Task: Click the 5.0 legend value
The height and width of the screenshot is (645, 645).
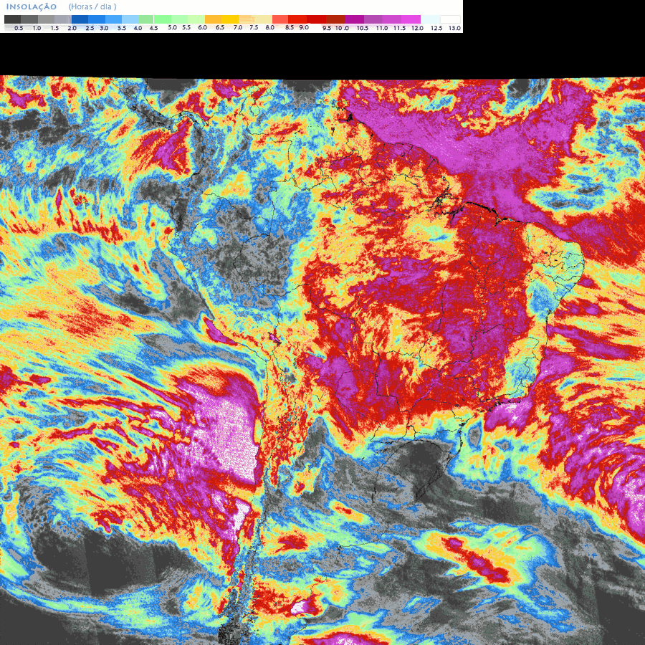Action: coord(172,27)
